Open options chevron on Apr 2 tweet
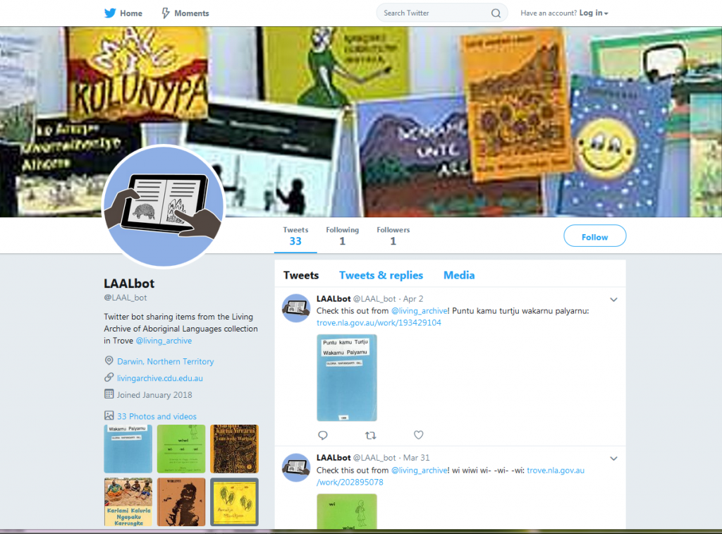Viewport: 722px width, 534px height. (x=613, y=300)
